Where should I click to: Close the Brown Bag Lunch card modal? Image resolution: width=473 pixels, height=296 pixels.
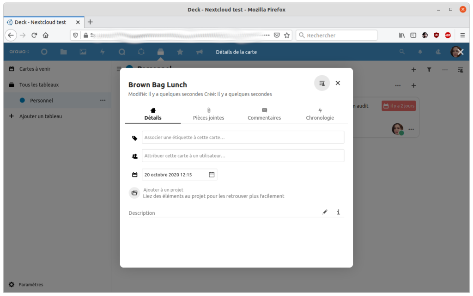[x=338, y=83]
